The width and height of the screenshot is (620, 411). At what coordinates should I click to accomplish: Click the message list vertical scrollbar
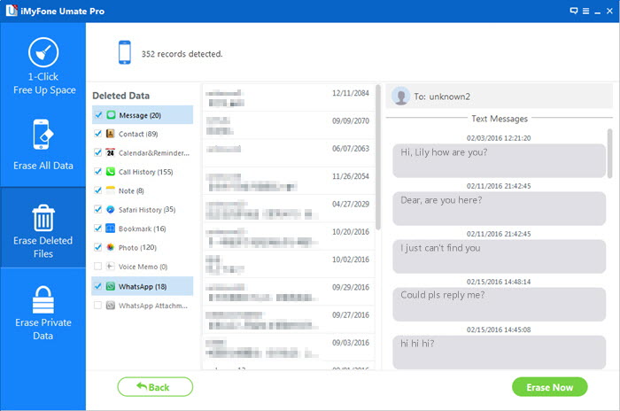click(379, 159)
